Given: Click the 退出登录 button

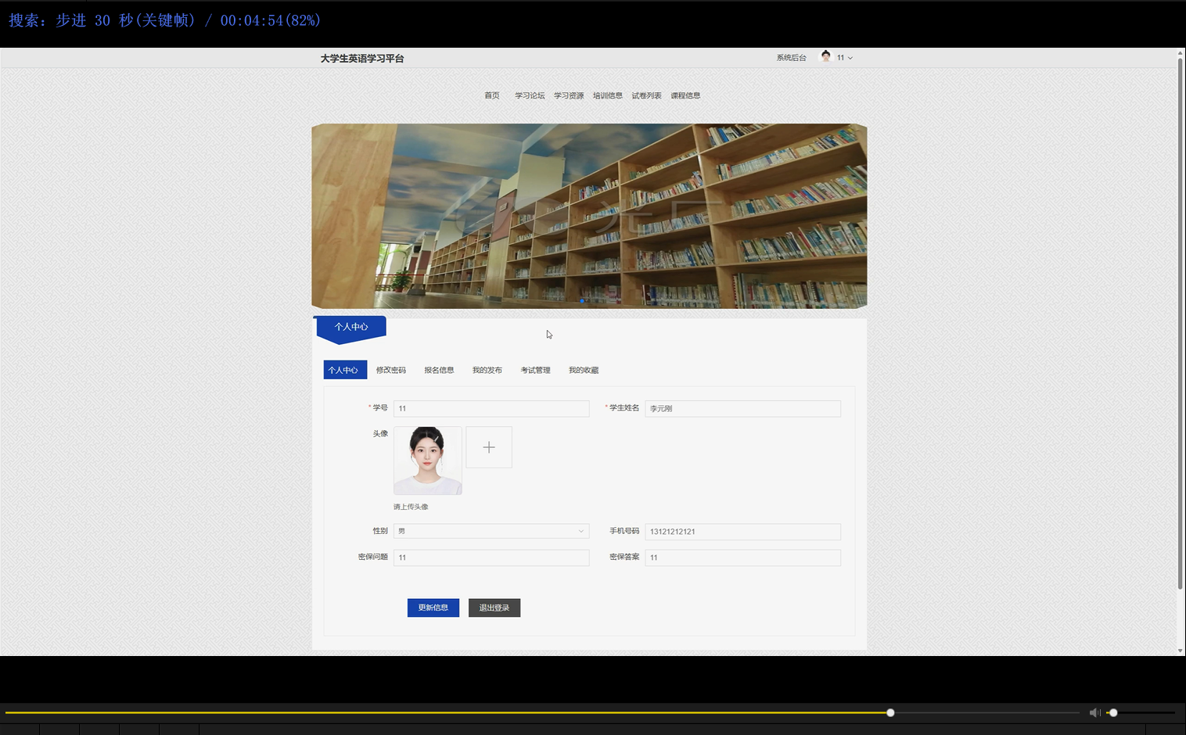Looking at the screenshot, I should [x=494, y=608].
